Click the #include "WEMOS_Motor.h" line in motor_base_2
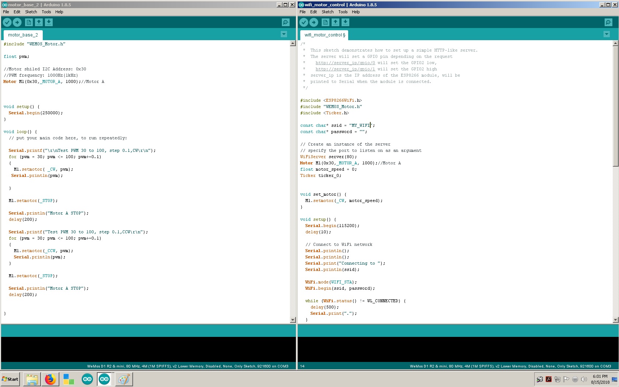 pyautogui.click(x=35, y=44)
